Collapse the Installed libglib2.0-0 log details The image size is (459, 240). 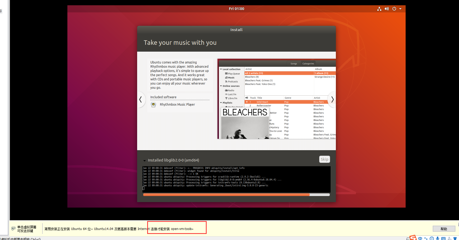tap(145, 160)
